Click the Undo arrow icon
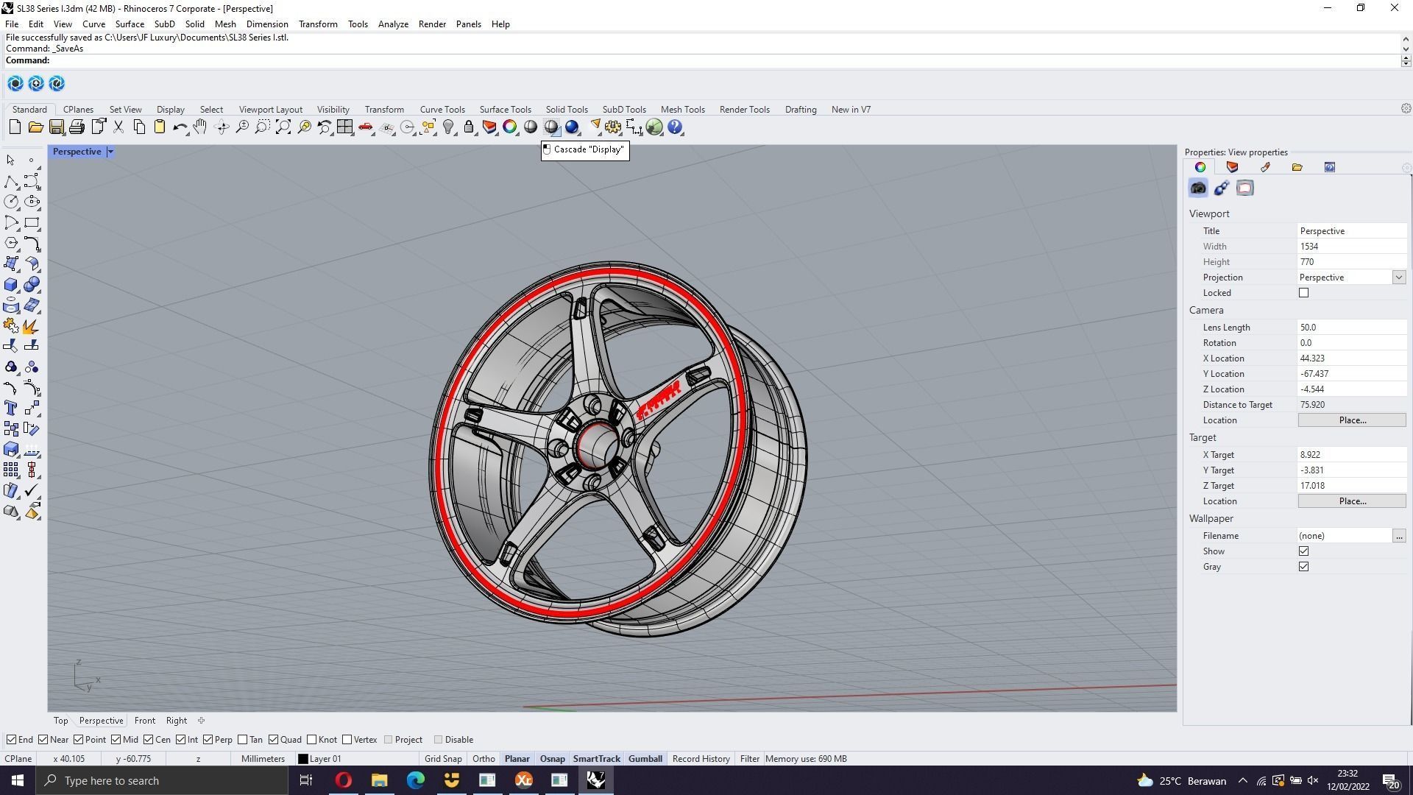The image size is (1413, 795). click(180, 127)
